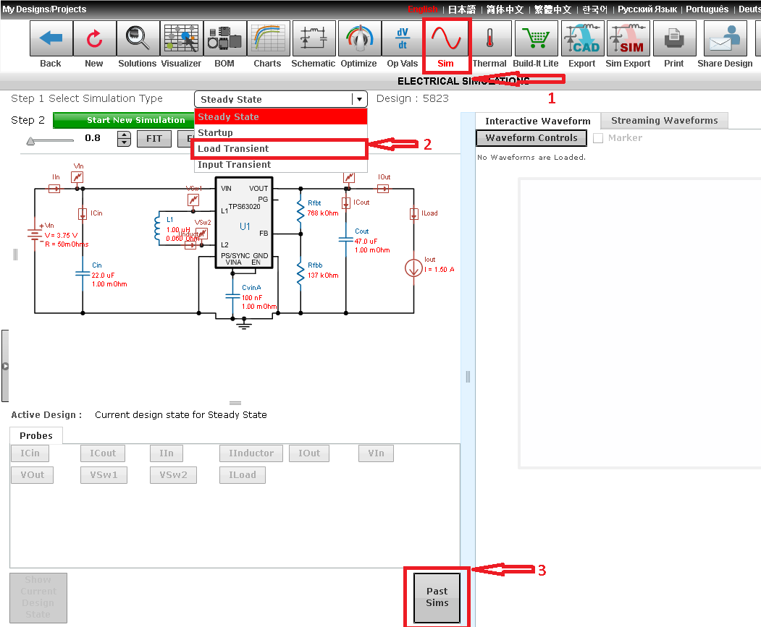761x627 pixels.
Task: Open the Schematic icon
Action: [314, 38]
